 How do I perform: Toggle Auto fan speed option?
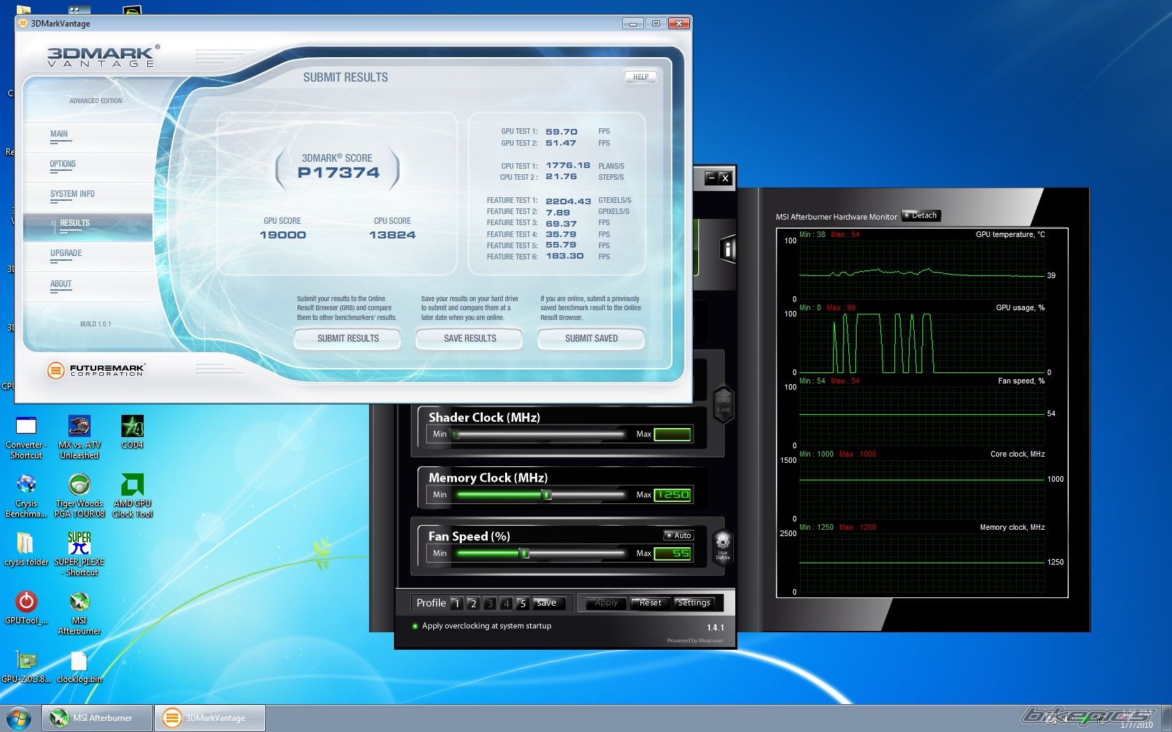click(677, 535)
